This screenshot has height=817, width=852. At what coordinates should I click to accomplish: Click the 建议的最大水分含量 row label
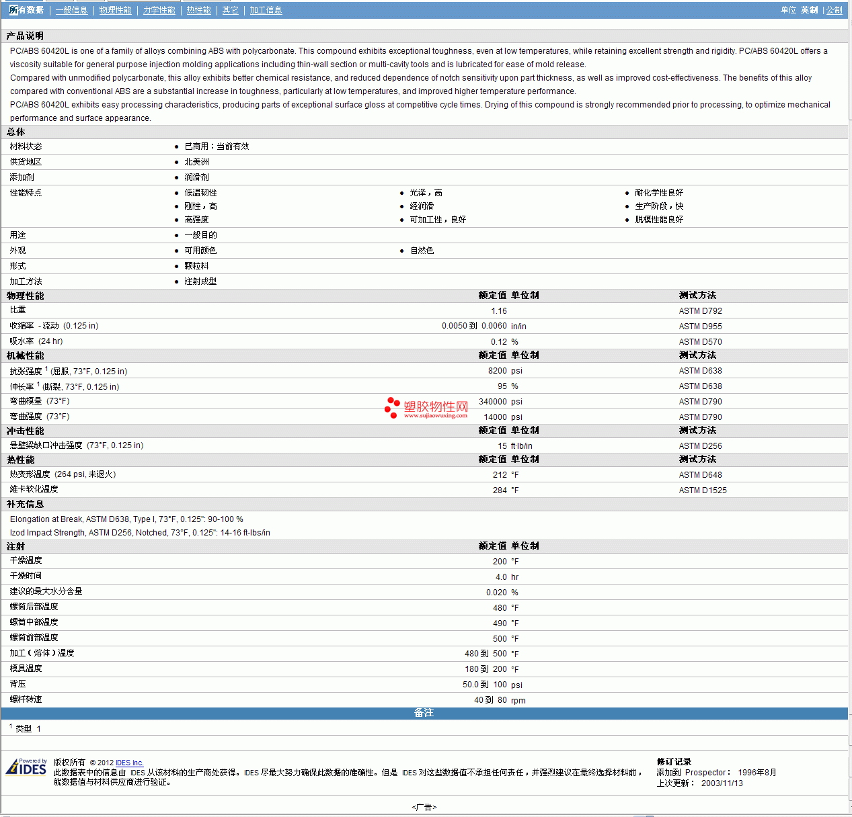tap(46, 591)
